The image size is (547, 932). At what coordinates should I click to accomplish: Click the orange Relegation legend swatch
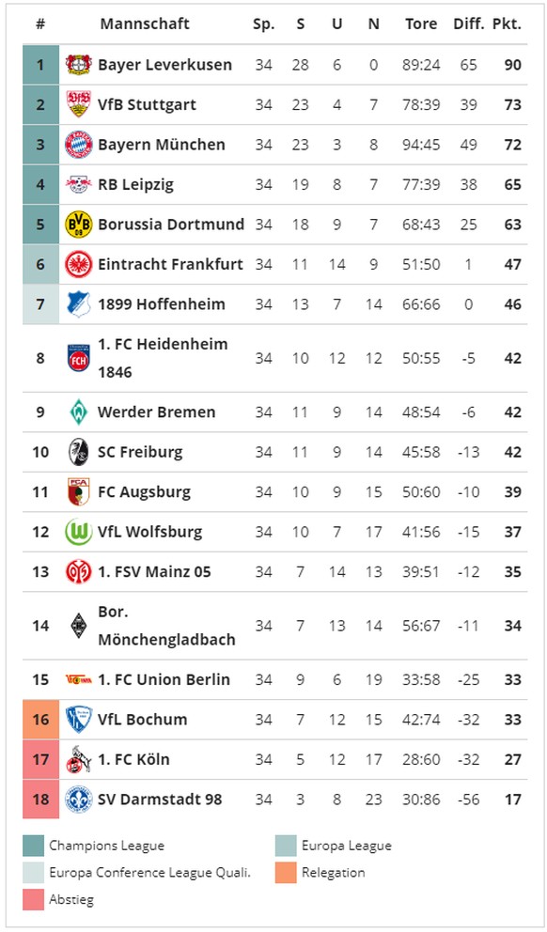point(286,873)
